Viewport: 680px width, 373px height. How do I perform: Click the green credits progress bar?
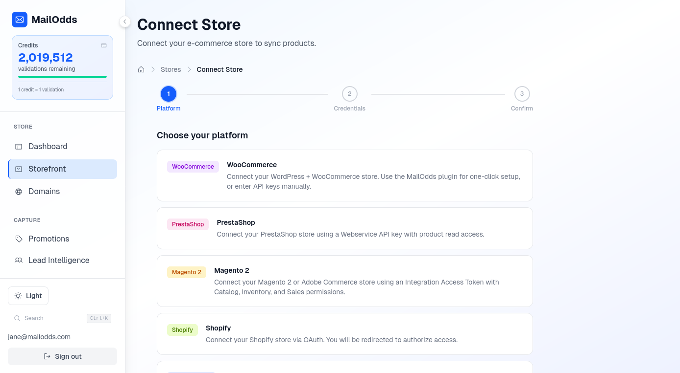(x=62, y=77)
